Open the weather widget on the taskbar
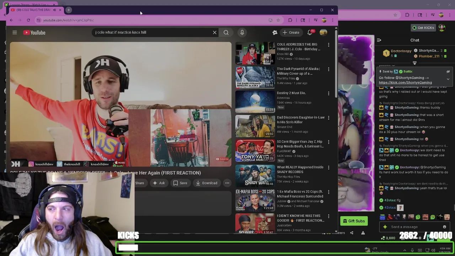This screenshot has width=455, height=256. (377, 250)
